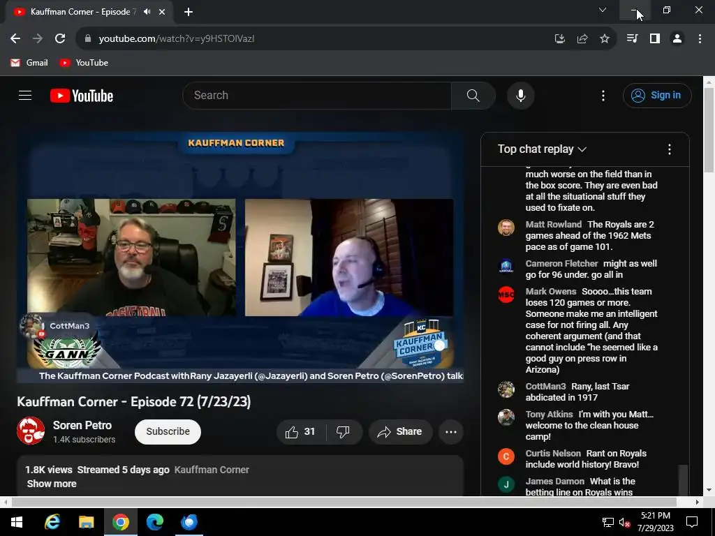Open Gmail bookmark
715x536 pixels.
[x=29, y=63]
